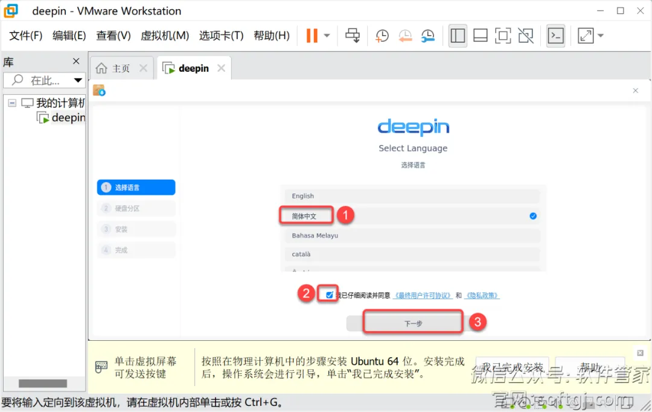
Task: Close the 主页 tab
Action: (144, 68)
